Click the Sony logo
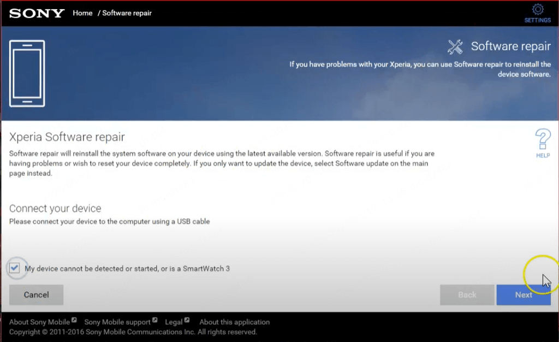The height and width of the screenshot is (342, 559). point(37,13)
